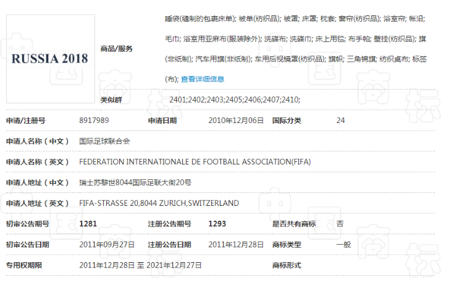
Task: Select the 初审公告期号 label
Action: (x=28, y=224)
